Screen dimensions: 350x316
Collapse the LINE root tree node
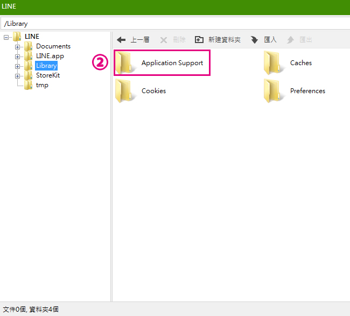tap(6, 37)
